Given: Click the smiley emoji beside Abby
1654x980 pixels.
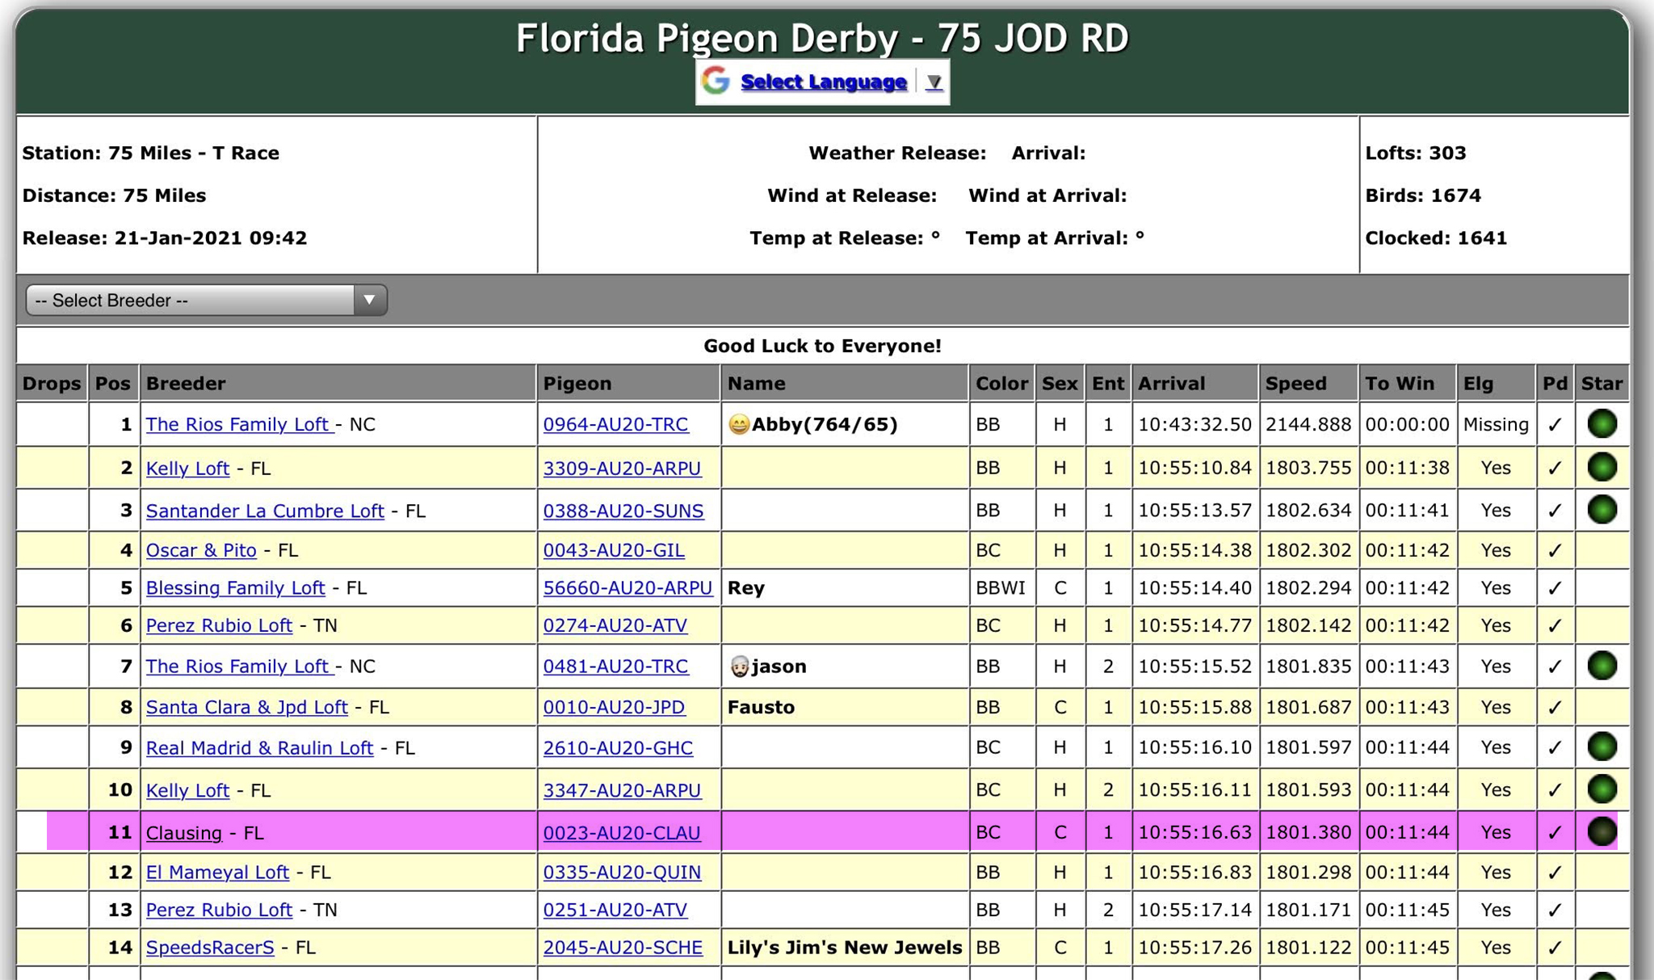Looking at the screenshot, I should (738, 424).
